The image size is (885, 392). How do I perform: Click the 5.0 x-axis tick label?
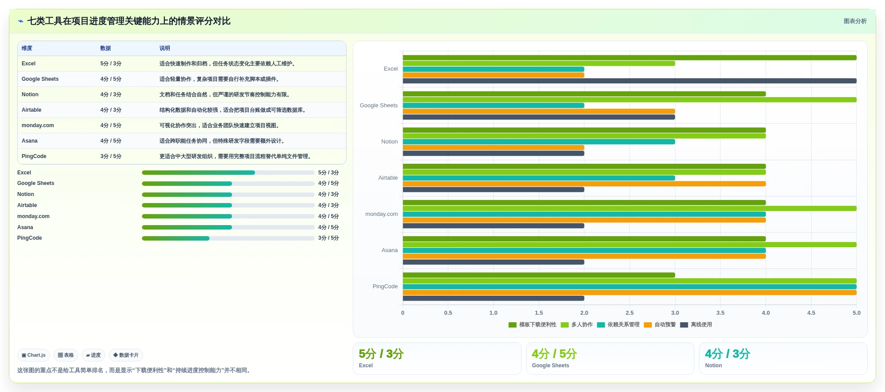click(x=856, y=313)
